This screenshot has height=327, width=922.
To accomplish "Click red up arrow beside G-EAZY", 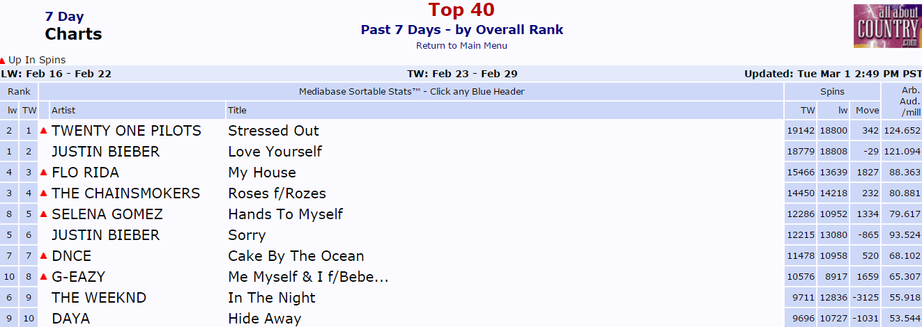I will (44, 277).
